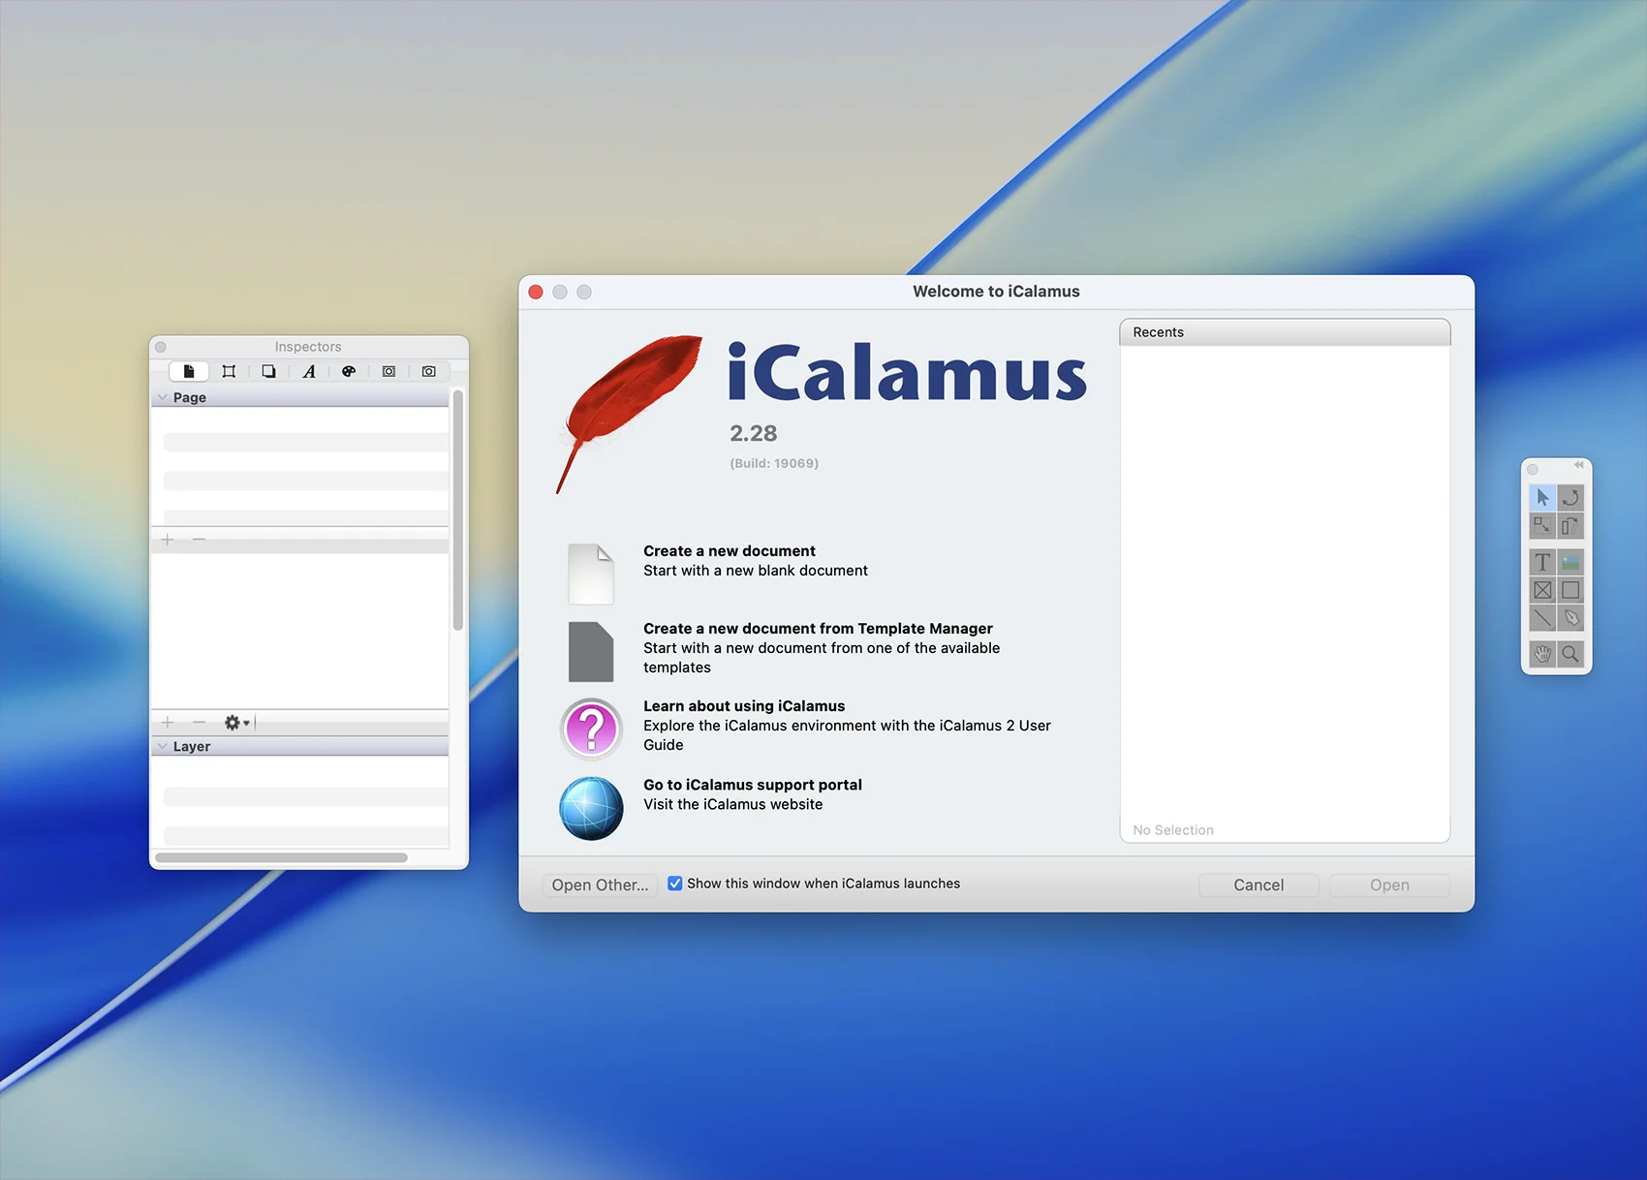Select the Line drawing tool
Image resolution: width=1647 pixels, height=1180 pixels.
[x=1542, y=618]
